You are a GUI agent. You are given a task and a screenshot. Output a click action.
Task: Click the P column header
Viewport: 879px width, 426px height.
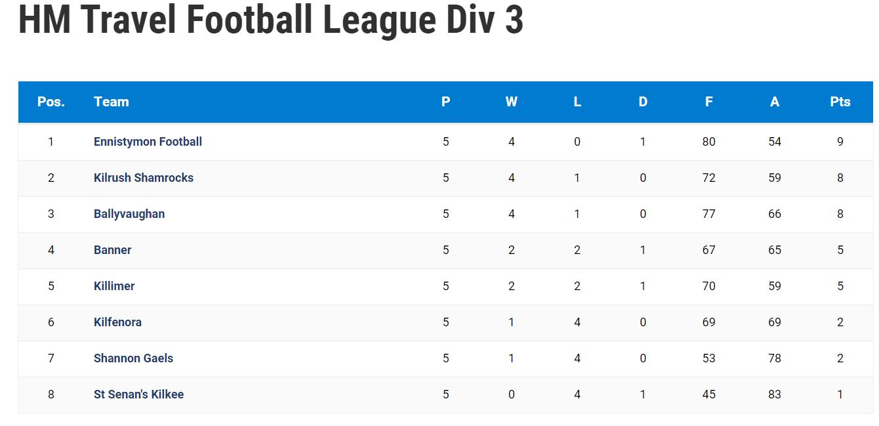(446, 102)
